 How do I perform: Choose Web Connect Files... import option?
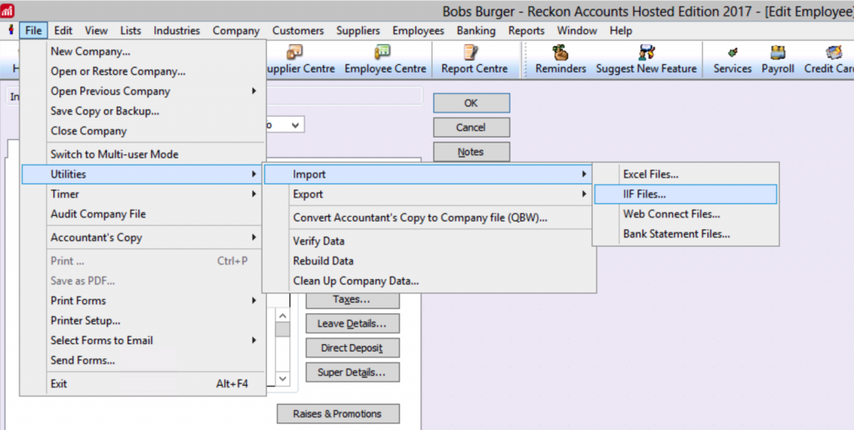(x=686, y=214)
